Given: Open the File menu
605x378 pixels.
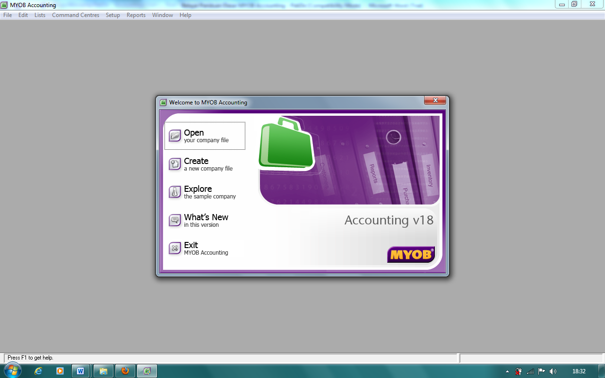Looking at the screenshot, I should coord(8,15).
